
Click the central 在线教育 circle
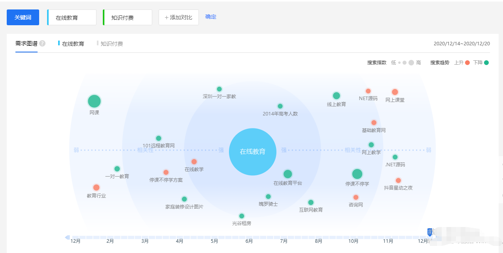252,152
